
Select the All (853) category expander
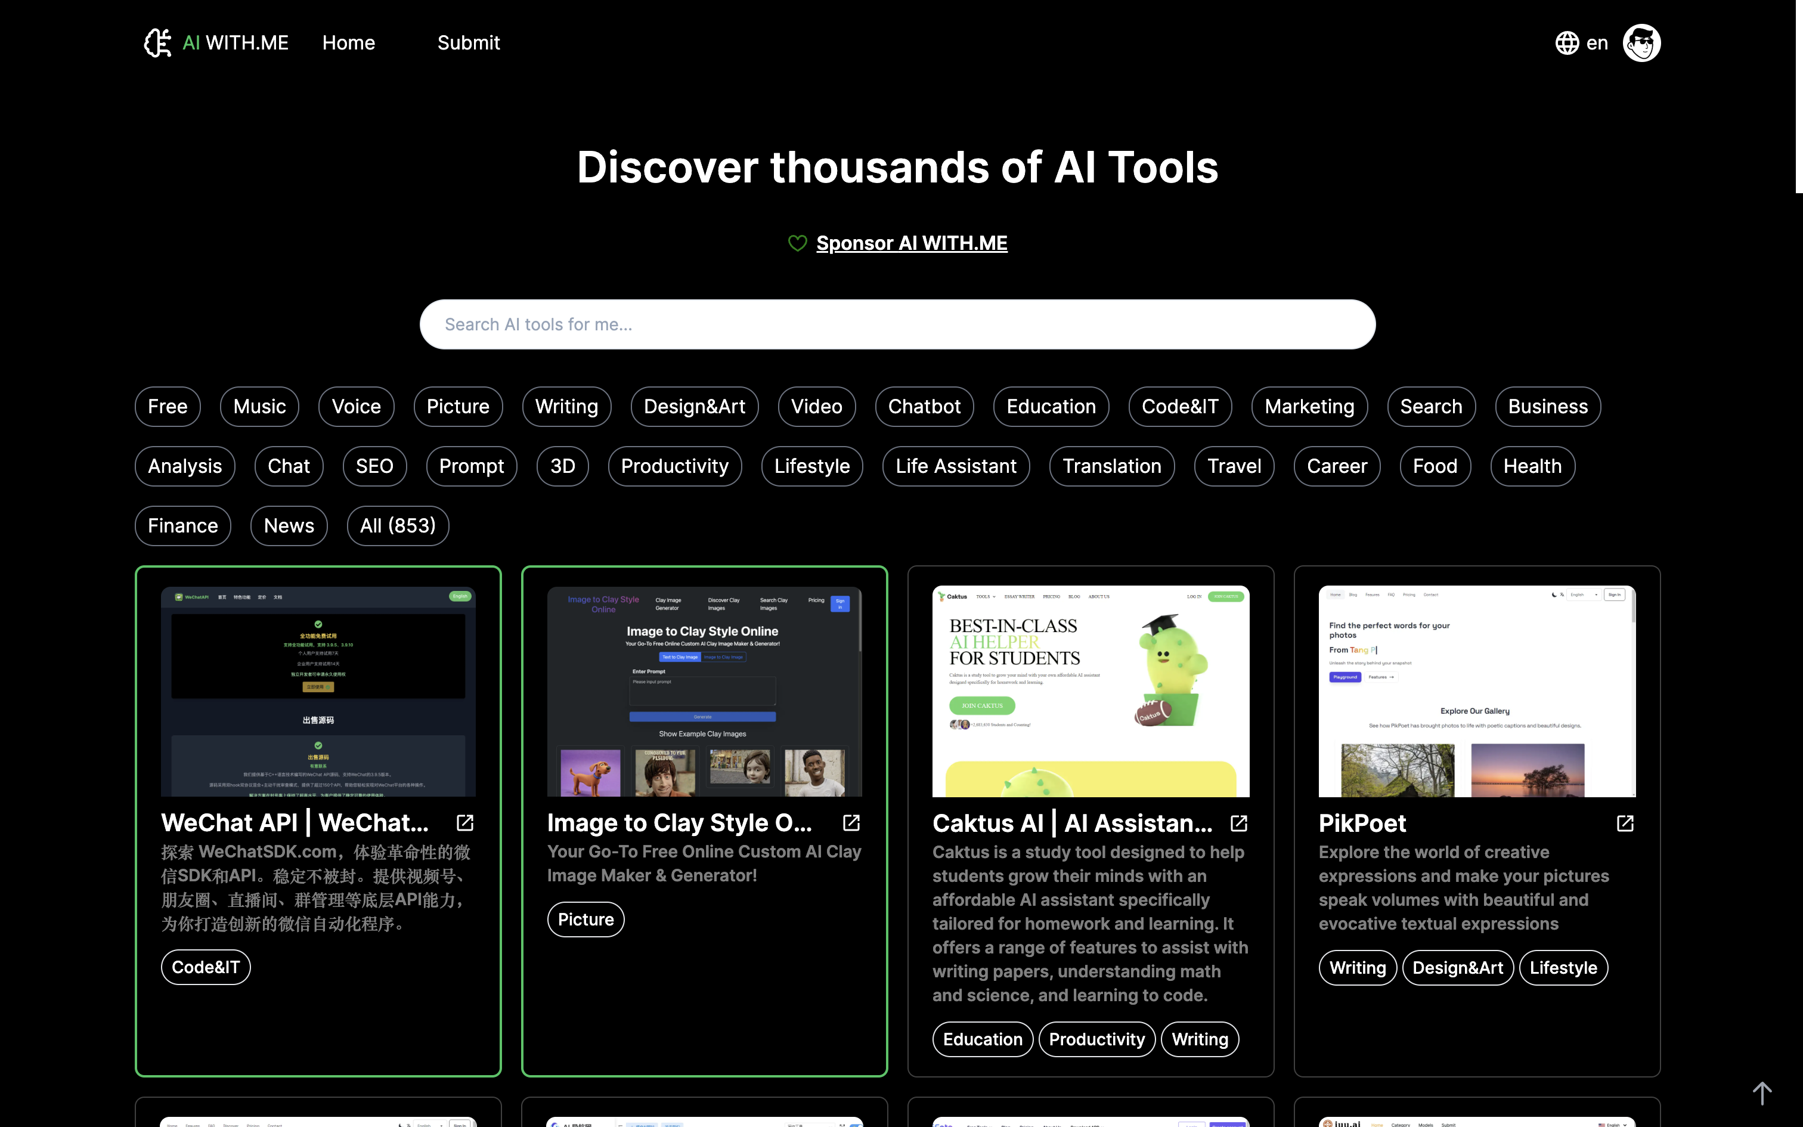(398, 525)
